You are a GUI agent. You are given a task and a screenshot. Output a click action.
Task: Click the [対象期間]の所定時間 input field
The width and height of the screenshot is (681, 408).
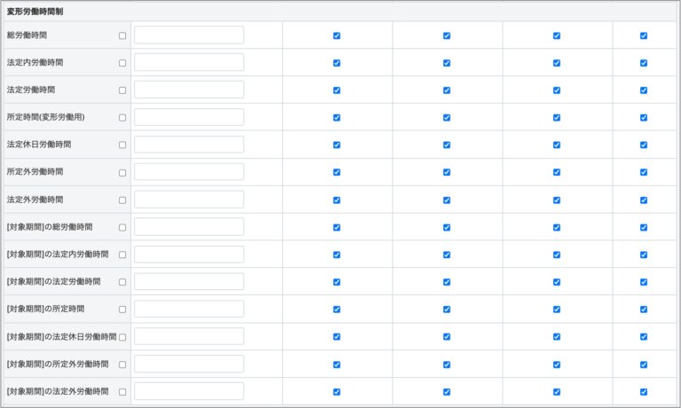[x=189, y=309]
